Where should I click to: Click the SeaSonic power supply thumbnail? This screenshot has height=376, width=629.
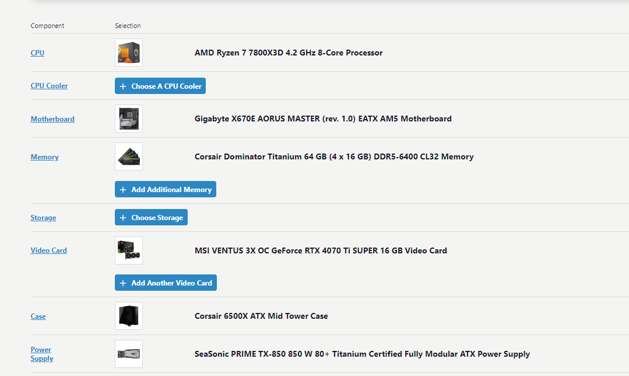point(129,354)
